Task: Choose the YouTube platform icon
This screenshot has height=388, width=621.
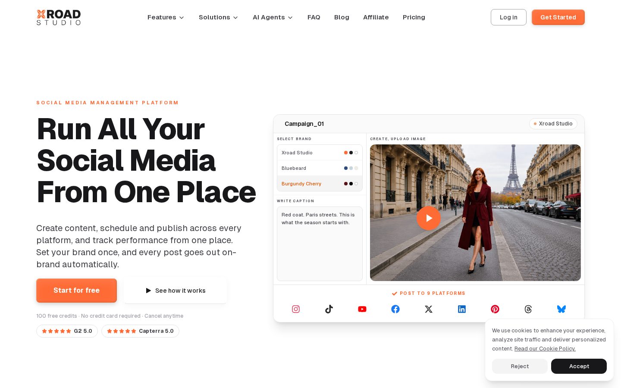Action: tap(362, 309)
